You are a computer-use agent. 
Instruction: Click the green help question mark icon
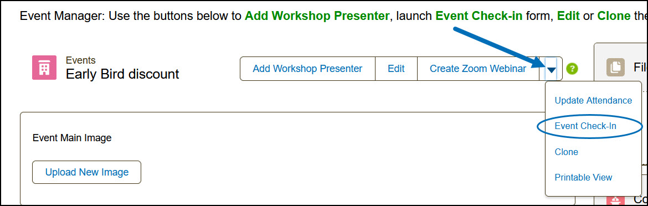(572, 69)
